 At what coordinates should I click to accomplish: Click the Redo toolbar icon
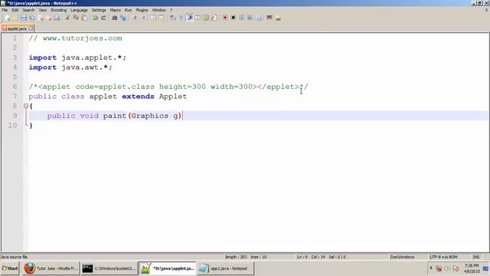[x=103, y=18]
